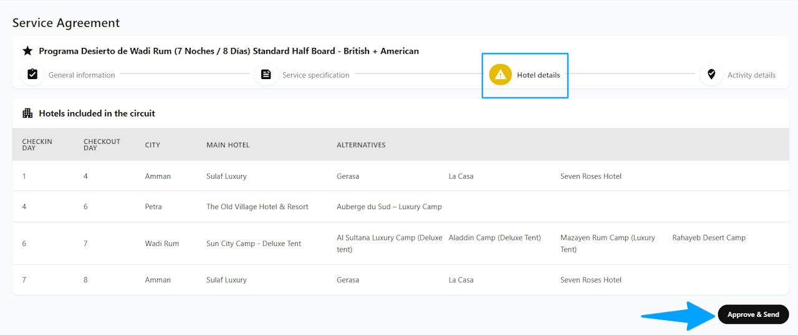The width and height of the screenshot is (798, 335).
Task: Switch to the Activity details step
Action: pyautogui.click(x=751, y=75)
